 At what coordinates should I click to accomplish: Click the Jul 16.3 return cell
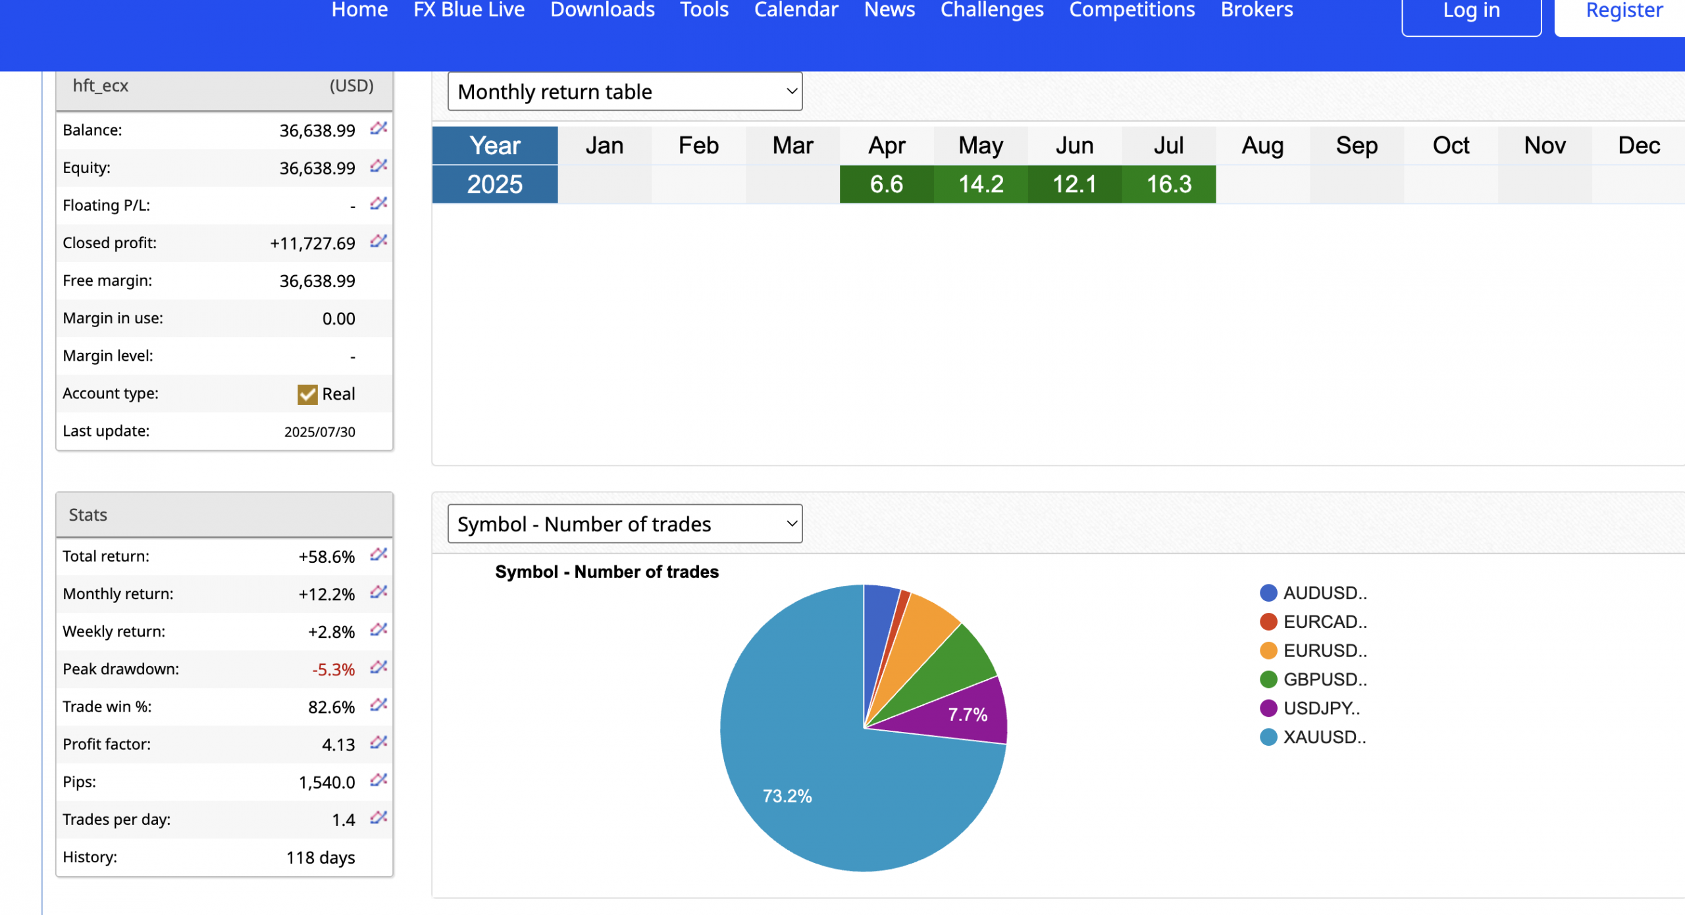(1168, 184)
